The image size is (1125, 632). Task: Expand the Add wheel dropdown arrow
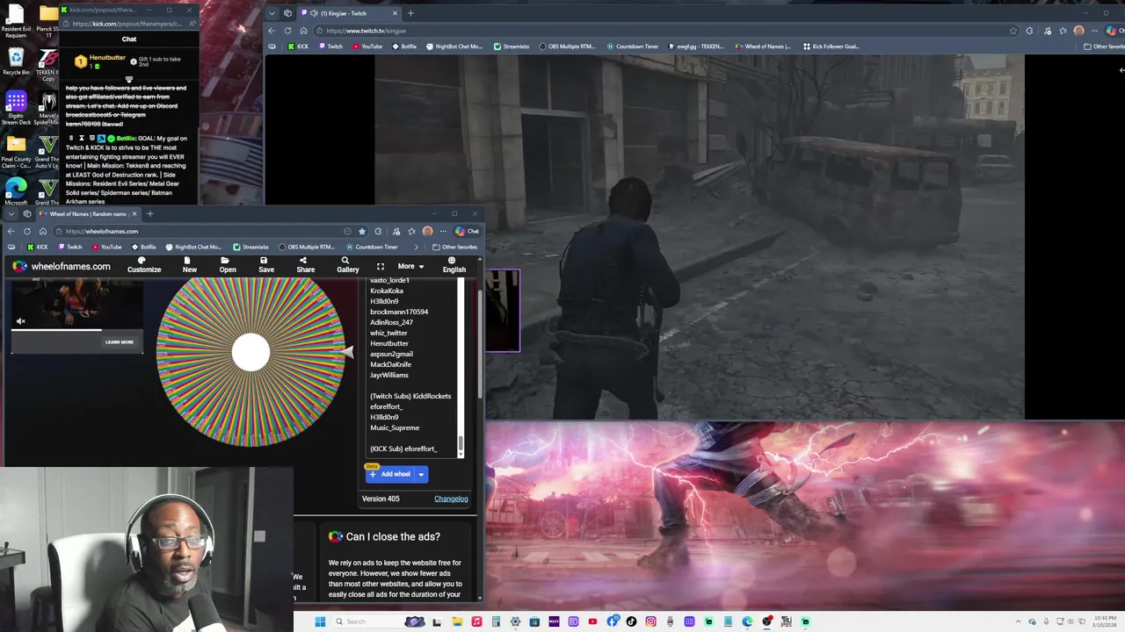click(x=421, y=474)
